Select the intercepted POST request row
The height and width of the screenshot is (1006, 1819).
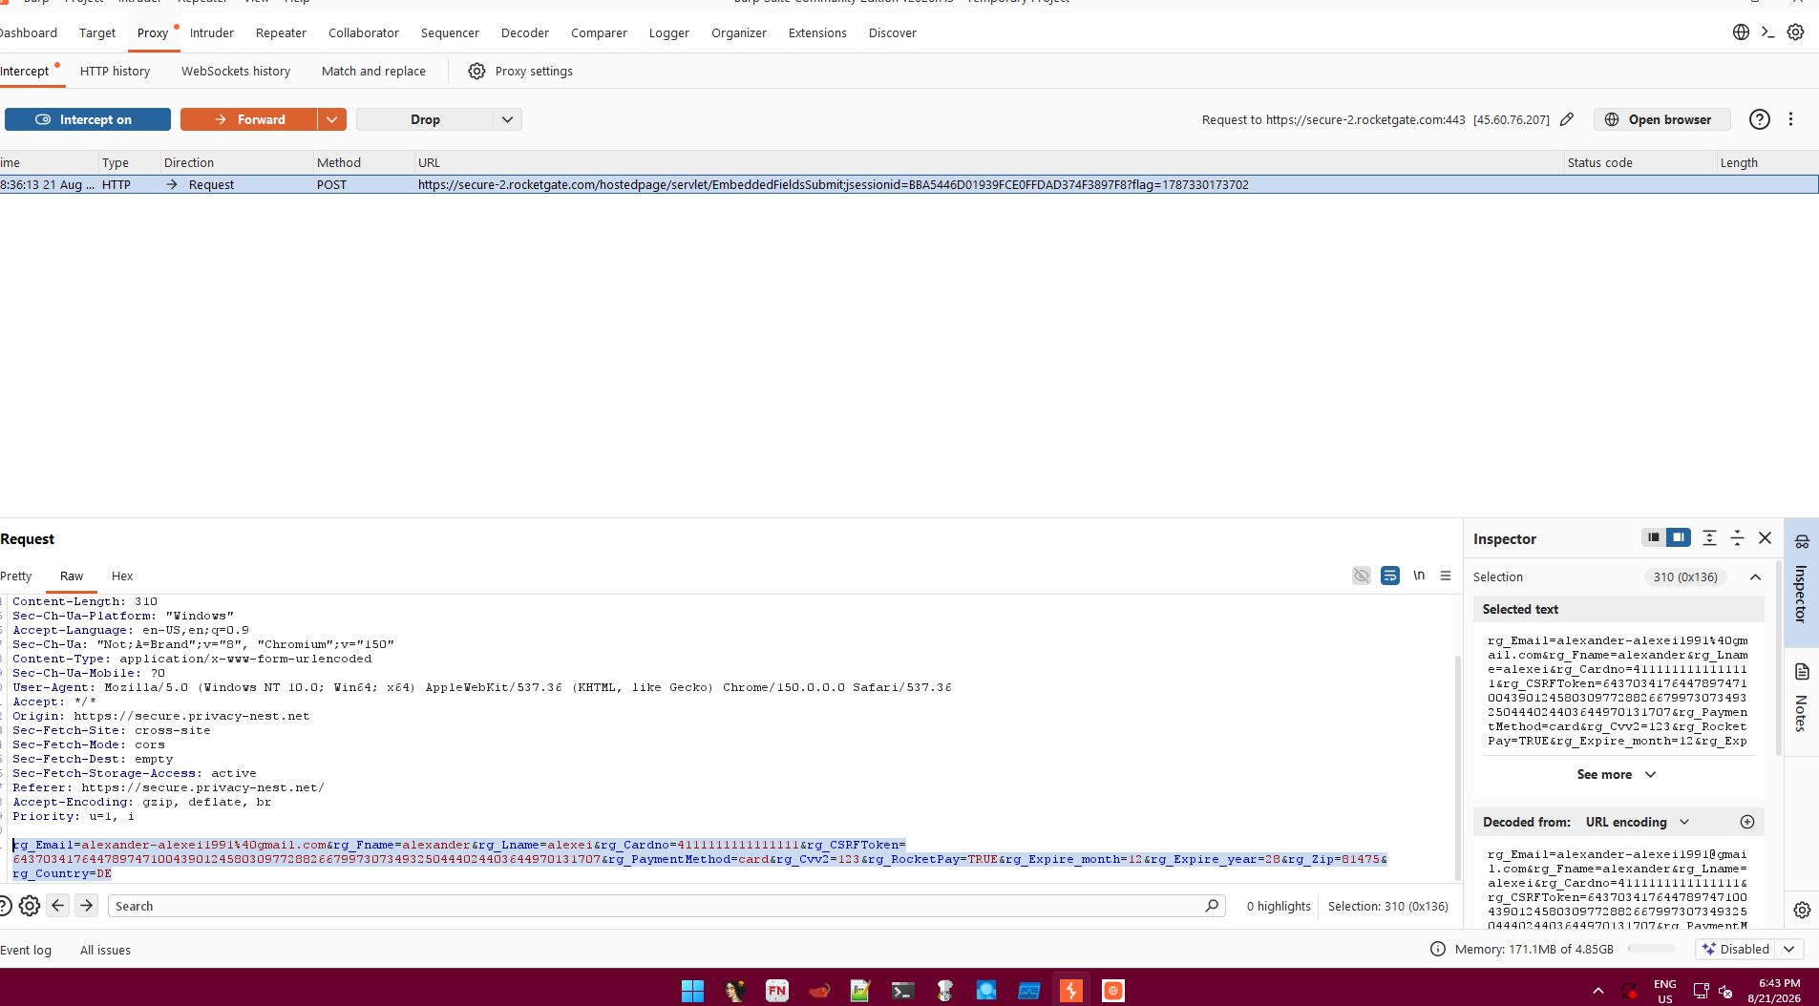tap(909, 184)
